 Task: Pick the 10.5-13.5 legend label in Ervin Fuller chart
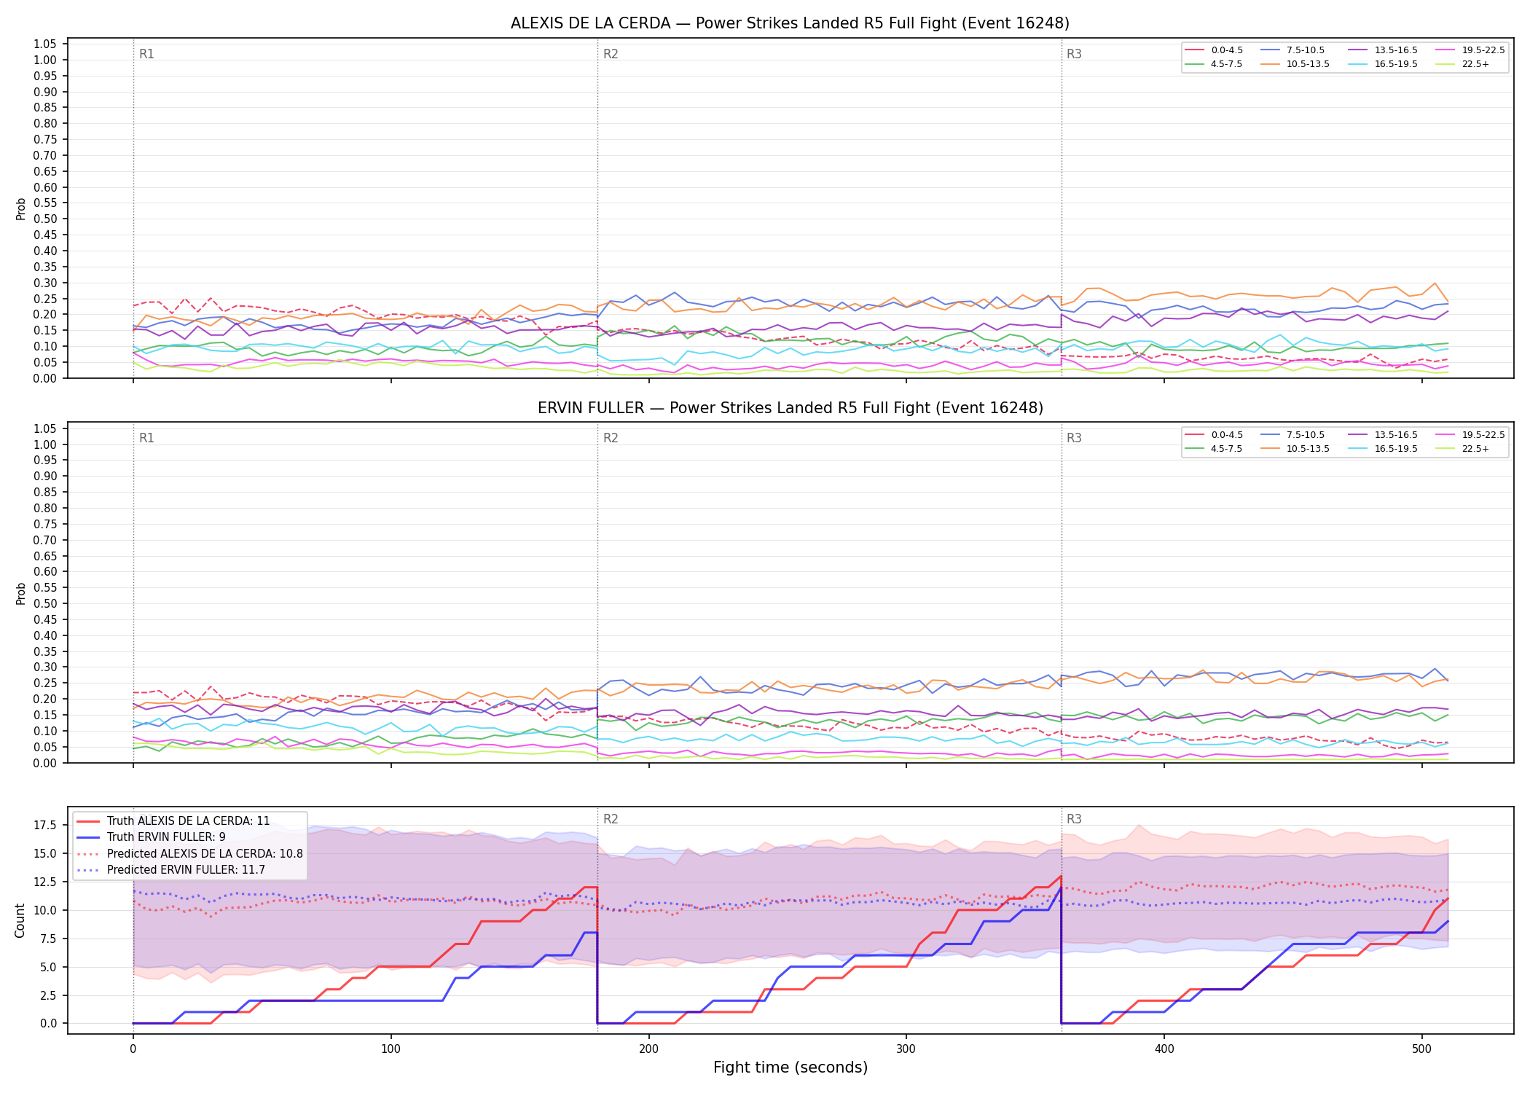tap(1308, 449)
